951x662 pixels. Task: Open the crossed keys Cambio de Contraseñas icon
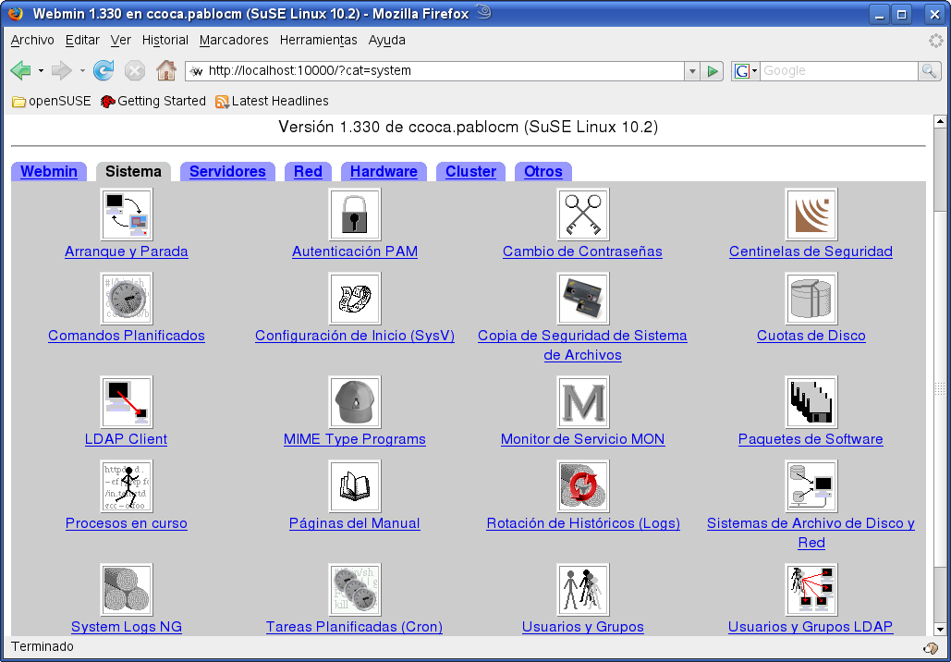pos(582,215)
